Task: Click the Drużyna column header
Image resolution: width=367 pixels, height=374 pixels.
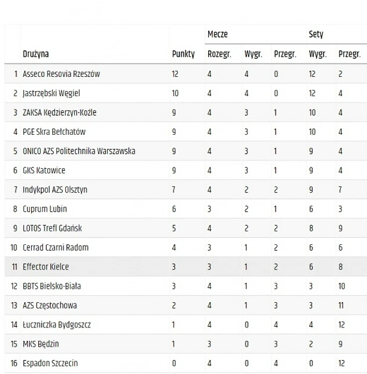Action: point(36,54)
